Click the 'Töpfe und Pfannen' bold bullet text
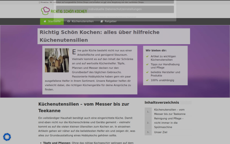 tap(57, 143)
